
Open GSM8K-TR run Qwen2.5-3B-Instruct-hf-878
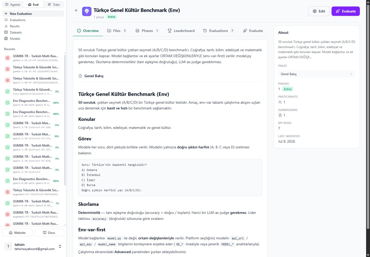click(33, 158)
